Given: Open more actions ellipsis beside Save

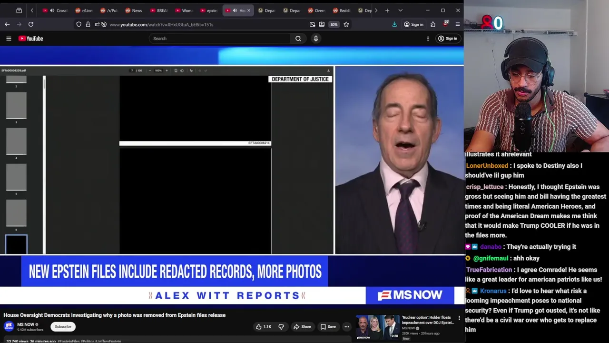Looking at the screenshot, I should point(347,327).
